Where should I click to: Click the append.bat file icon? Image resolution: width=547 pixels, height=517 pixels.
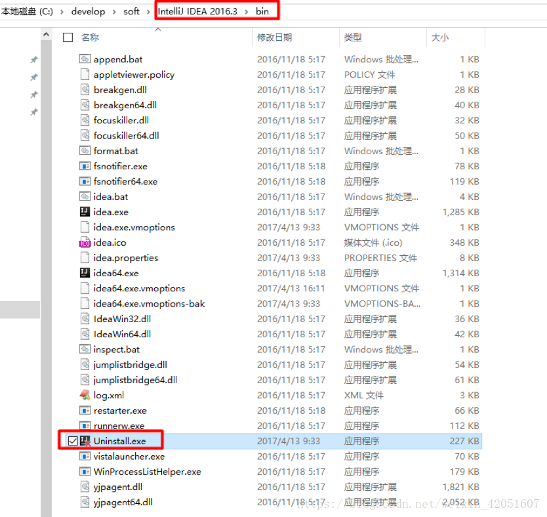(x=85, y=58)
